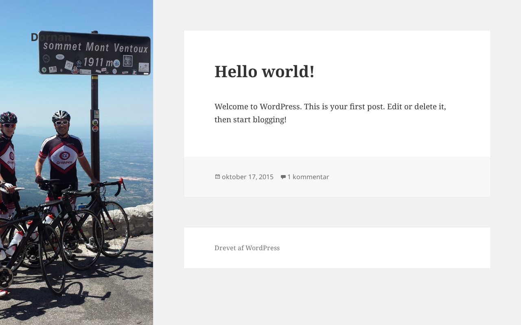Open the Dornan site title link

(x=51, y=37)
